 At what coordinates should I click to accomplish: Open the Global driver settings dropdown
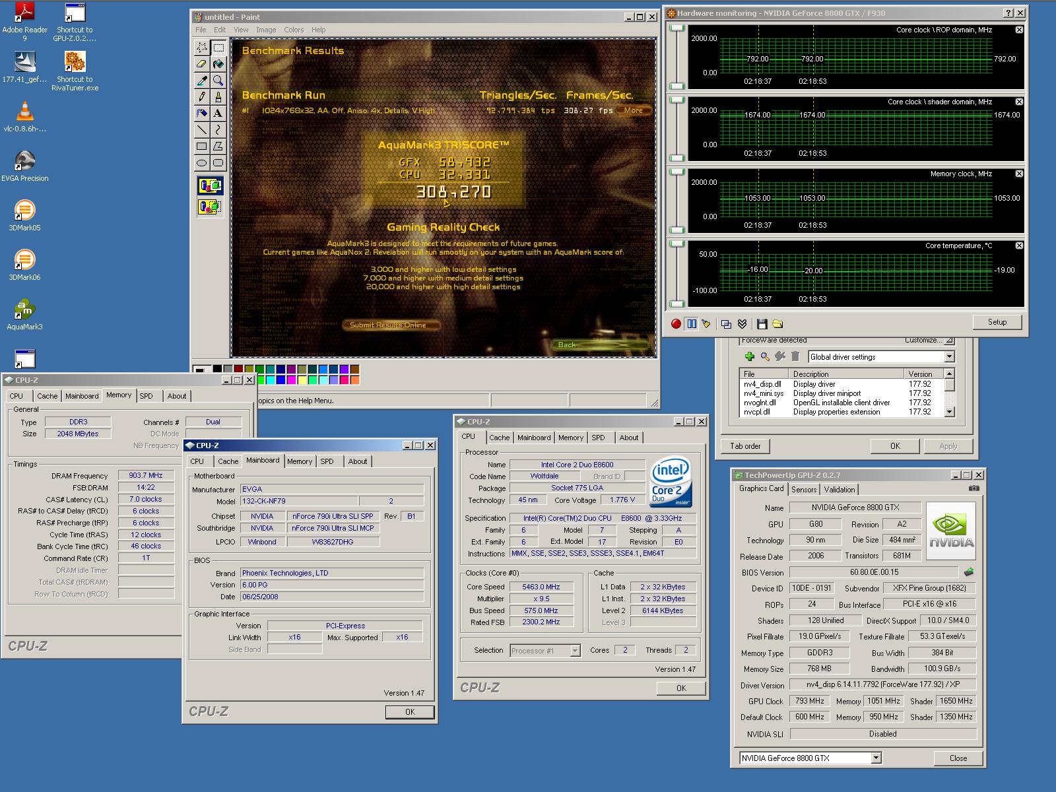(x=949, y=356)
